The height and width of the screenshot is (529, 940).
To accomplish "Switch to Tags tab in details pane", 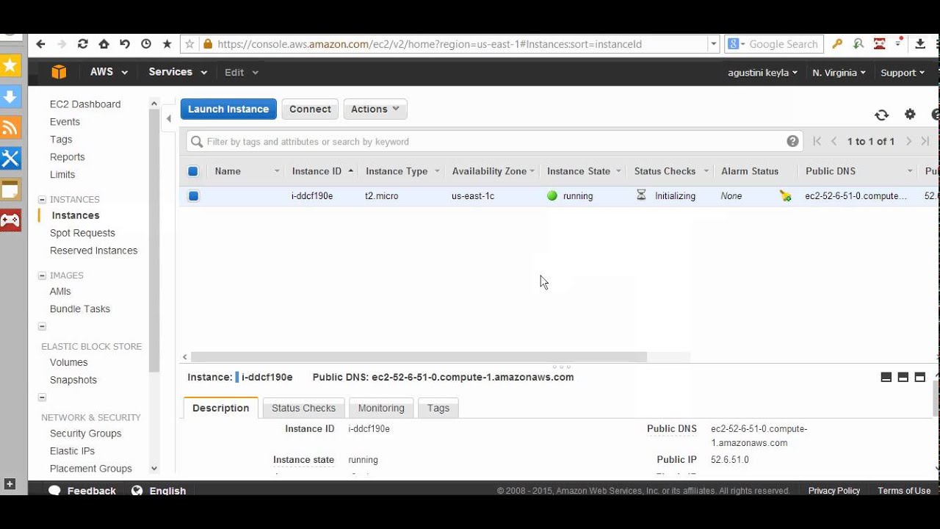I will [x=438, y=408].
